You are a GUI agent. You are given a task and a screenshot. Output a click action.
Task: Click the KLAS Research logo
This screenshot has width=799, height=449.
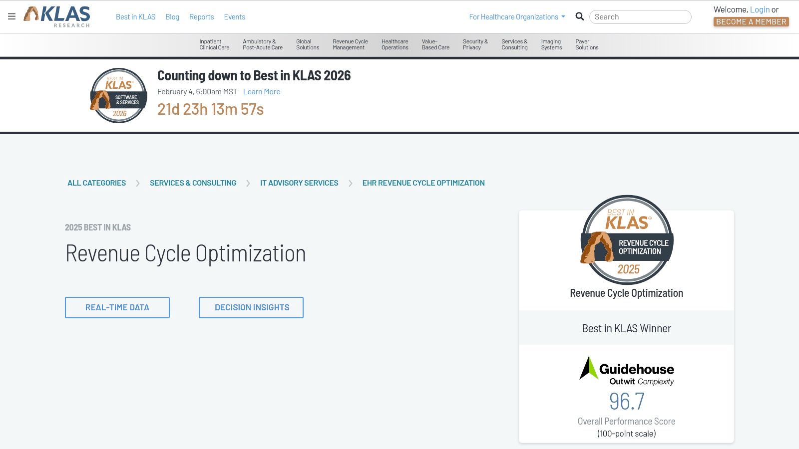57,16
